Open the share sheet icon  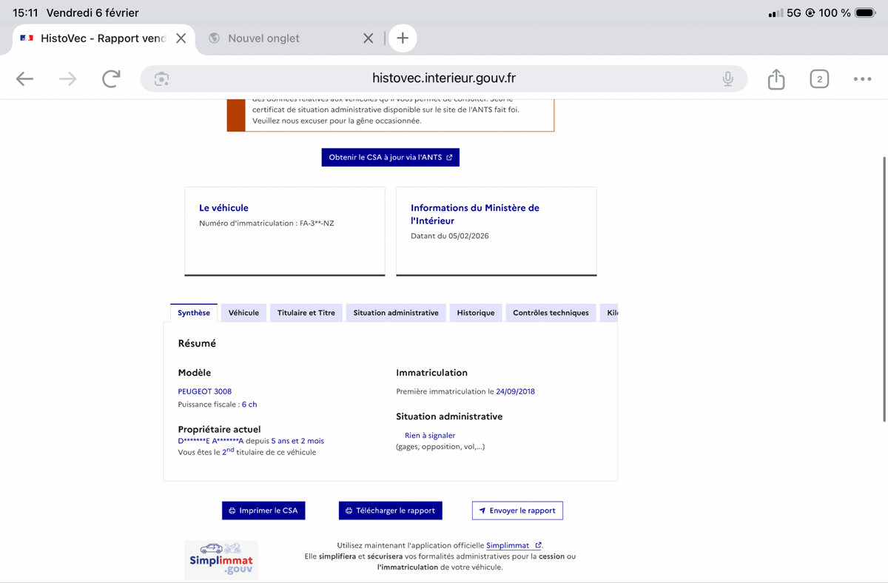(776, 79)
